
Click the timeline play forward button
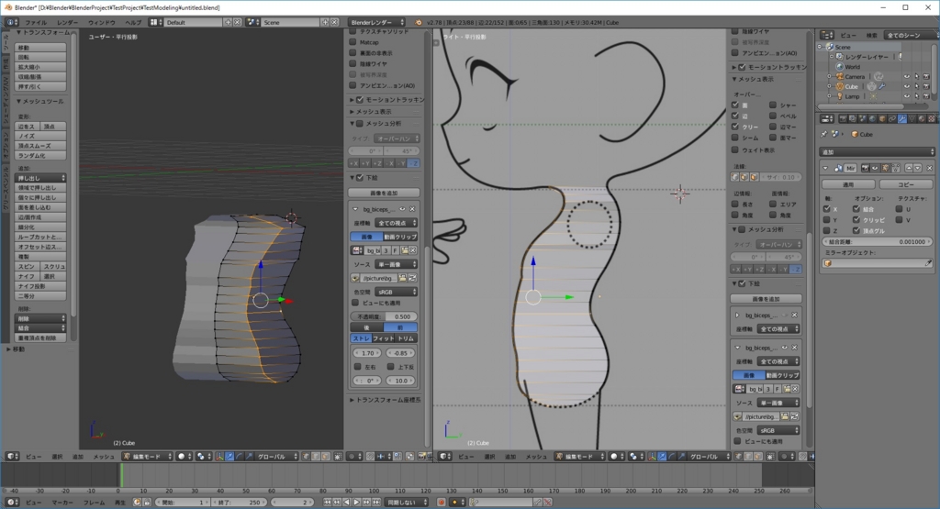(x=357, y=502)
